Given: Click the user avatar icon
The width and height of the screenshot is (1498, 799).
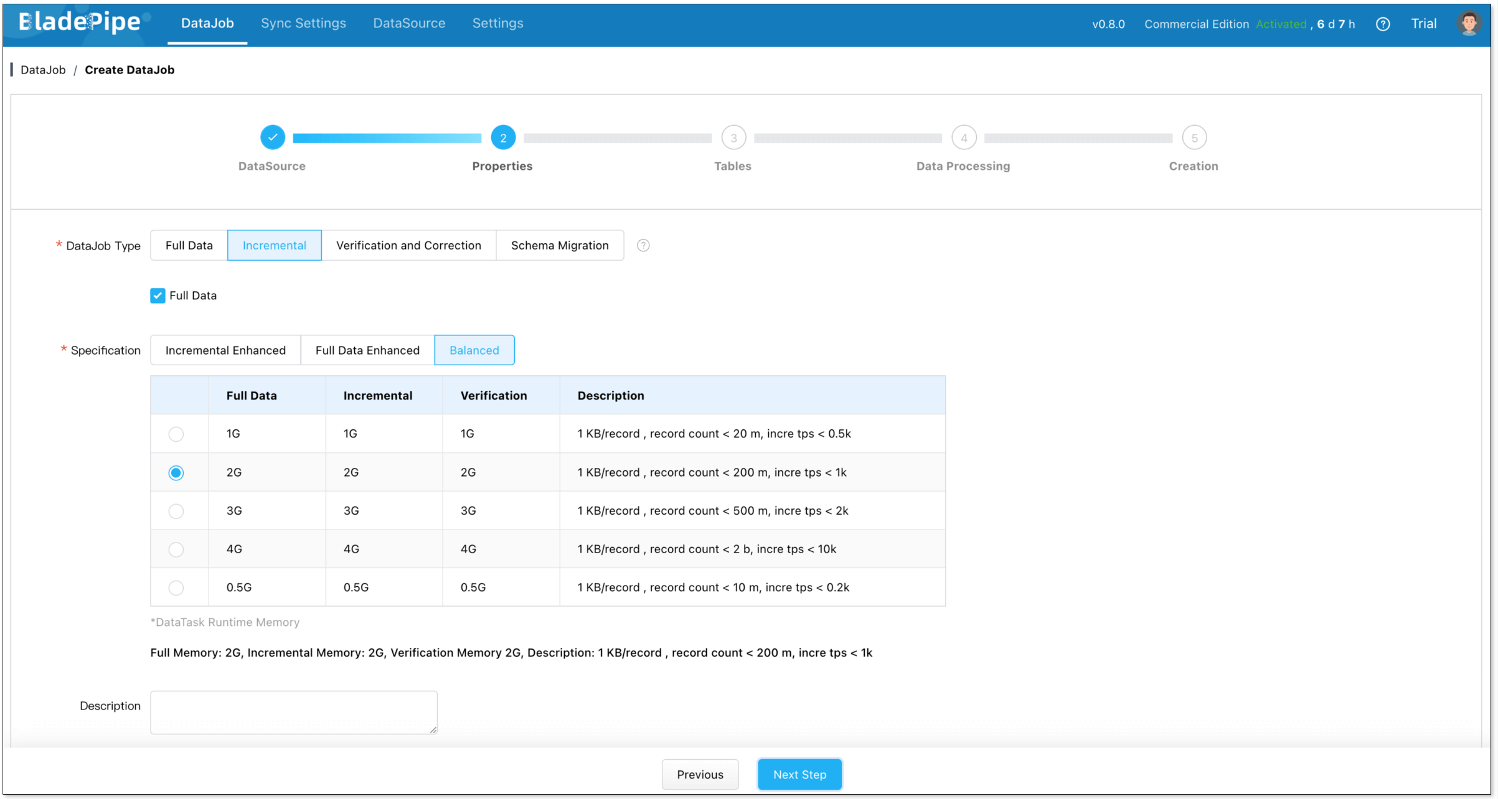Looking at the screenshot, I should pyautogui.click(x=1469, y=24).
